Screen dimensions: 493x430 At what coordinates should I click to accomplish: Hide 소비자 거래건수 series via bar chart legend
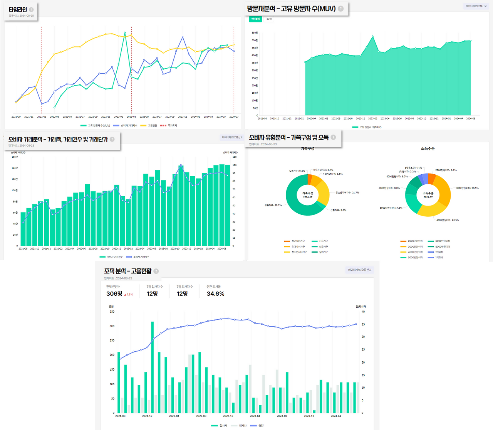point(111,257)
